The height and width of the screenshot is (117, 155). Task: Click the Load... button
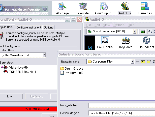click(11, 96)
